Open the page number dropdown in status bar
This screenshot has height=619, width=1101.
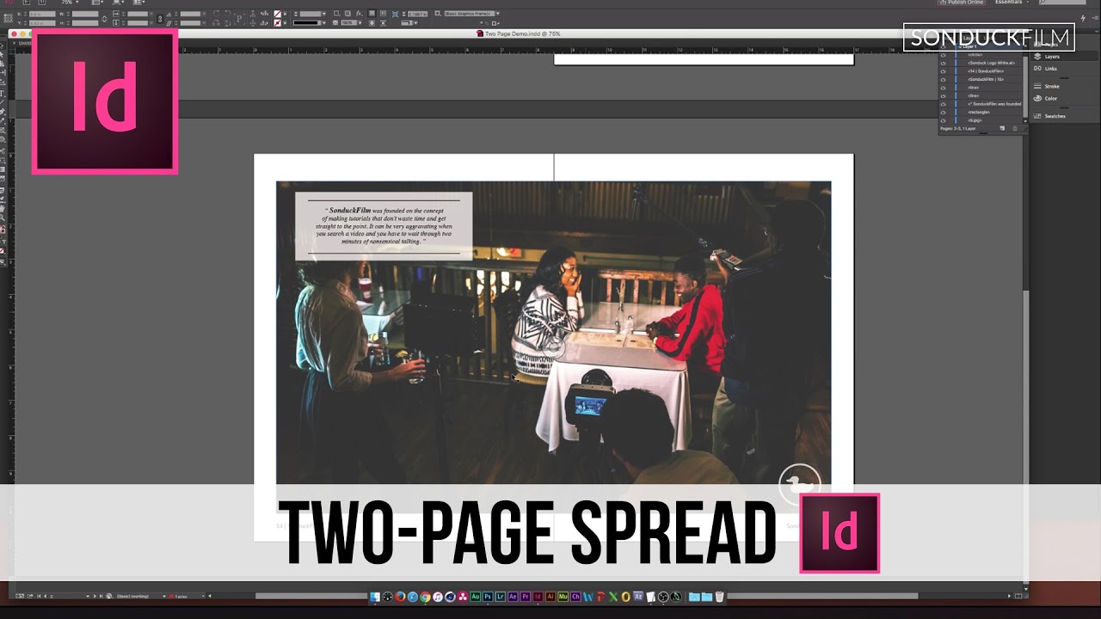pos(88,596)
